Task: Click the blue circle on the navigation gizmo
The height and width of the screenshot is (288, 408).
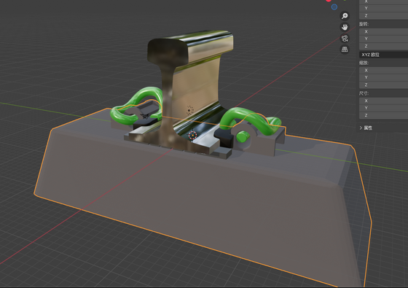Action: point(334,7)
